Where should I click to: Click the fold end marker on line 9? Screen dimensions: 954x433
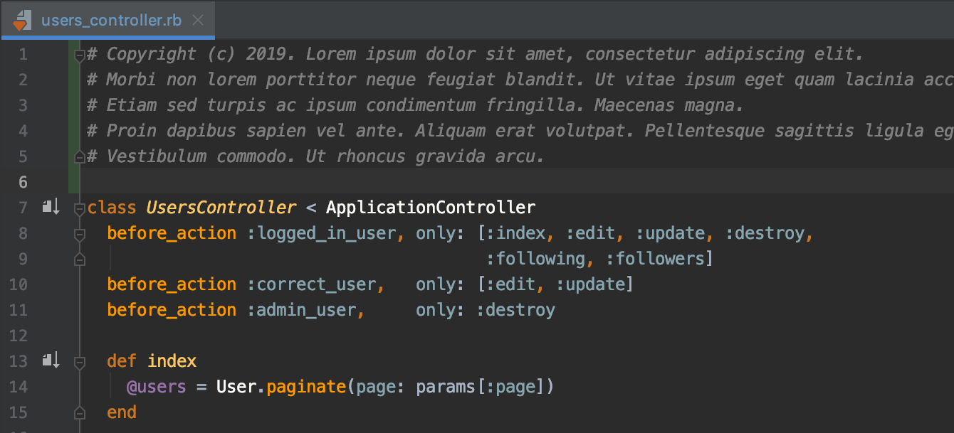click(x=80, y=260)
